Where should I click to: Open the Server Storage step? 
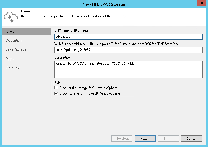pyautogui.click(x=16, y=49)
